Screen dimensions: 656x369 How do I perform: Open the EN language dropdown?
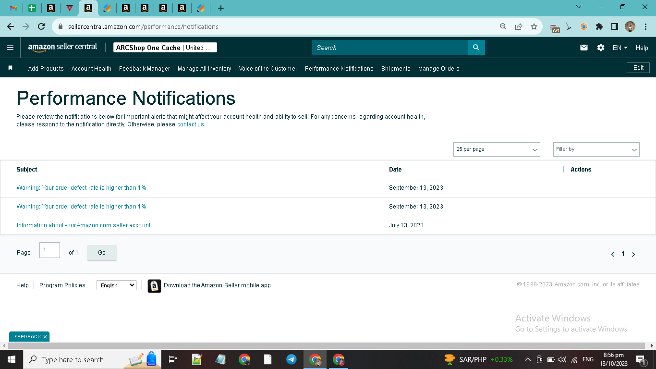(620, 48)
